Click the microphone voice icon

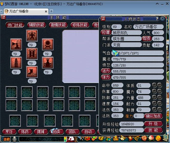14,139
